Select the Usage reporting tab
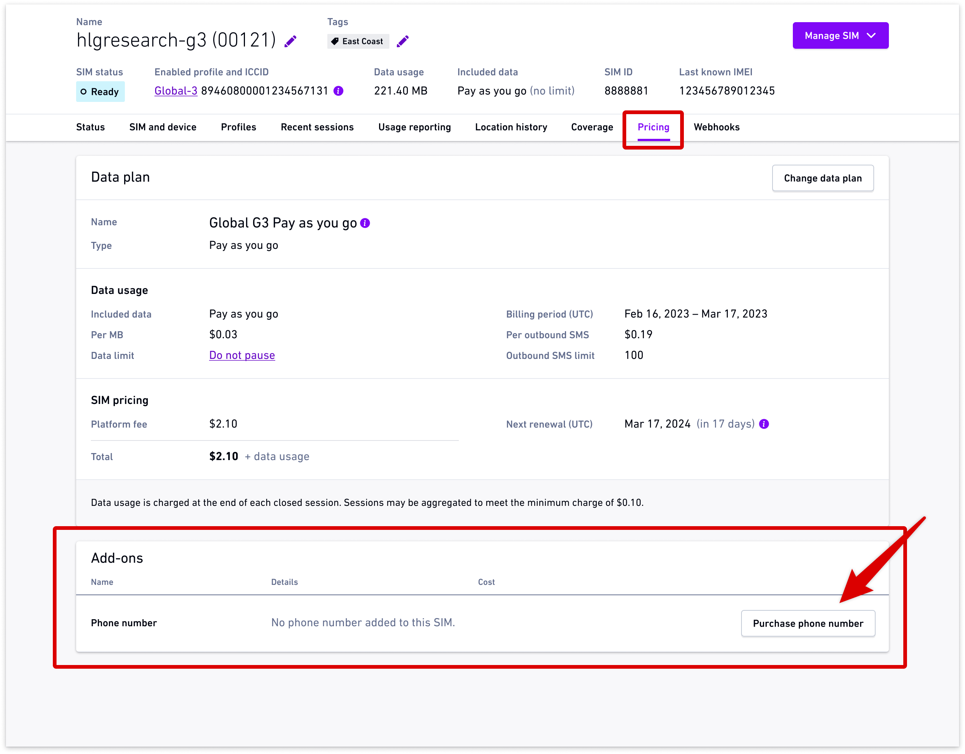This screenshot has width=965, height=754. (415, 127)
